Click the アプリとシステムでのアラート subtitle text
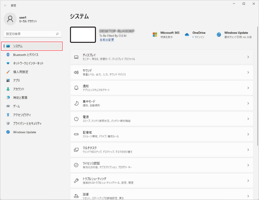259x200 pixels. point(96,90)
